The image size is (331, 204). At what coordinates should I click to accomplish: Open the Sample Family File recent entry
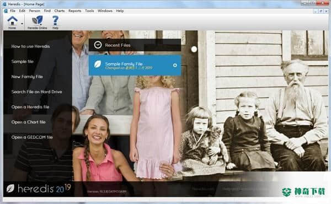pos(135,66)
